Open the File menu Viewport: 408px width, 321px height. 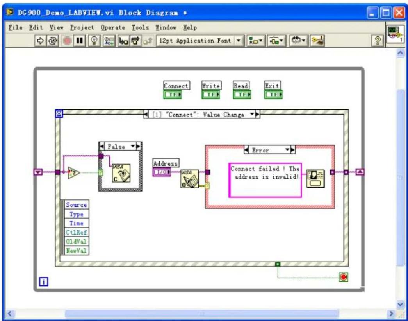coord(15,27)
